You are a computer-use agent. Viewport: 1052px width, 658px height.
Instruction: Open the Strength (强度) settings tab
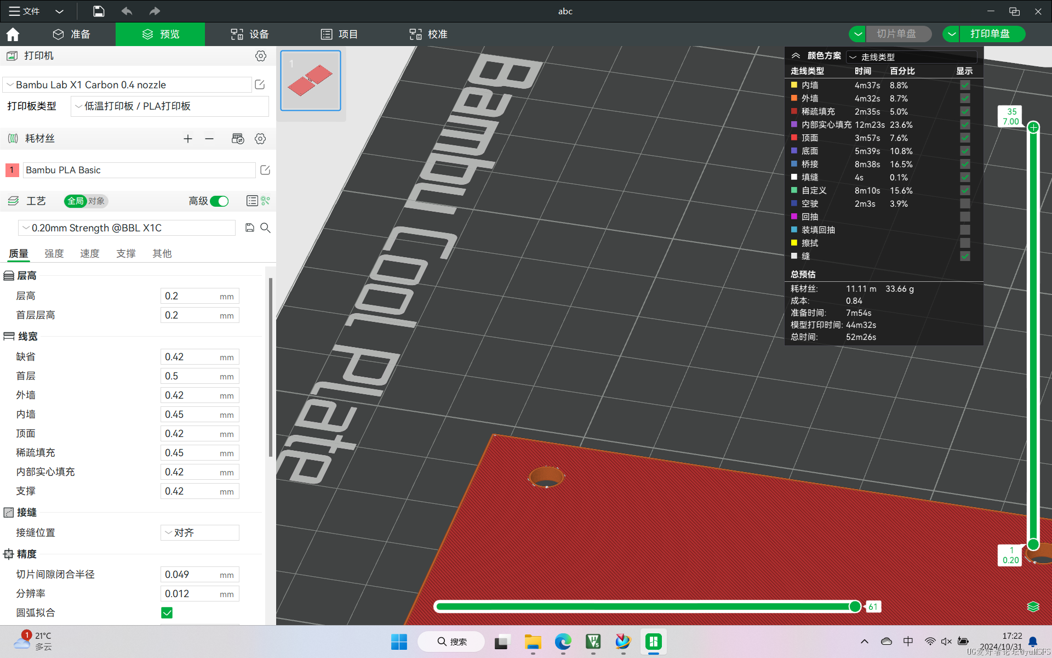tap(54, 253)
